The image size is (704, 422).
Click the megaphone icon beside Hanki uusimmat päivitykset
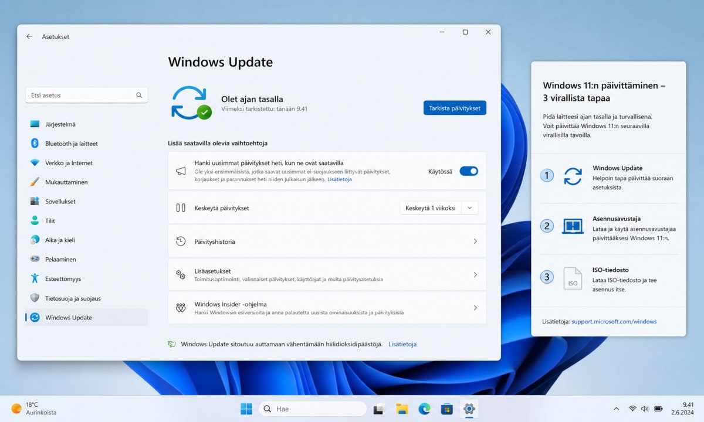[181, 171]
